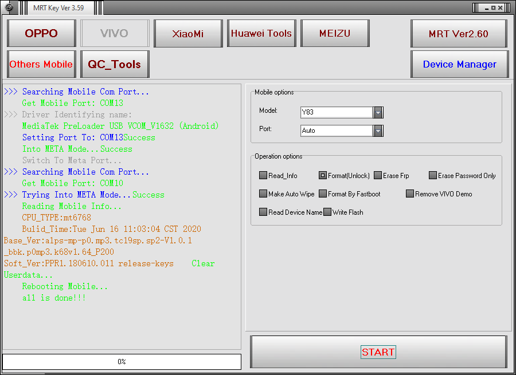This screenshot has height=375, width=516.
Task: Switch to MEIZU section
Action: click(335, 33)
